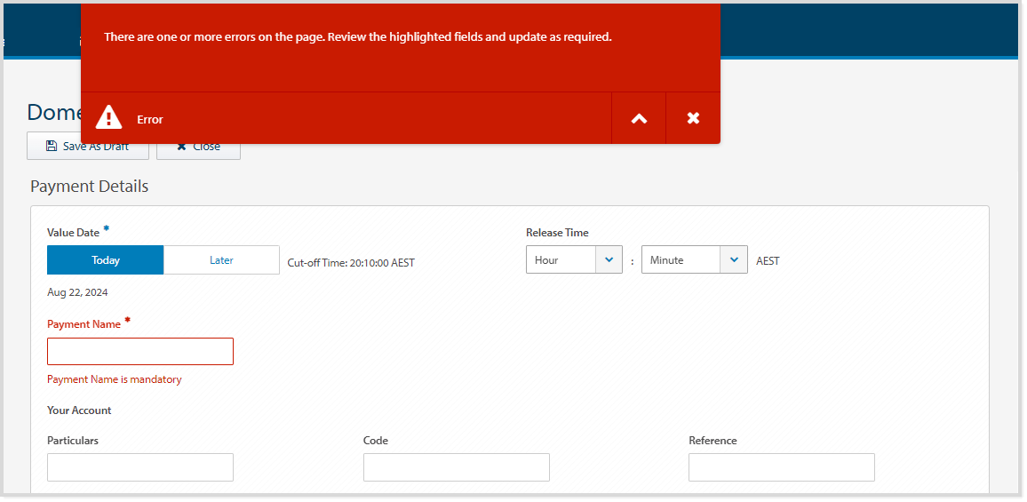Click the error banner message text

(357, 37)
